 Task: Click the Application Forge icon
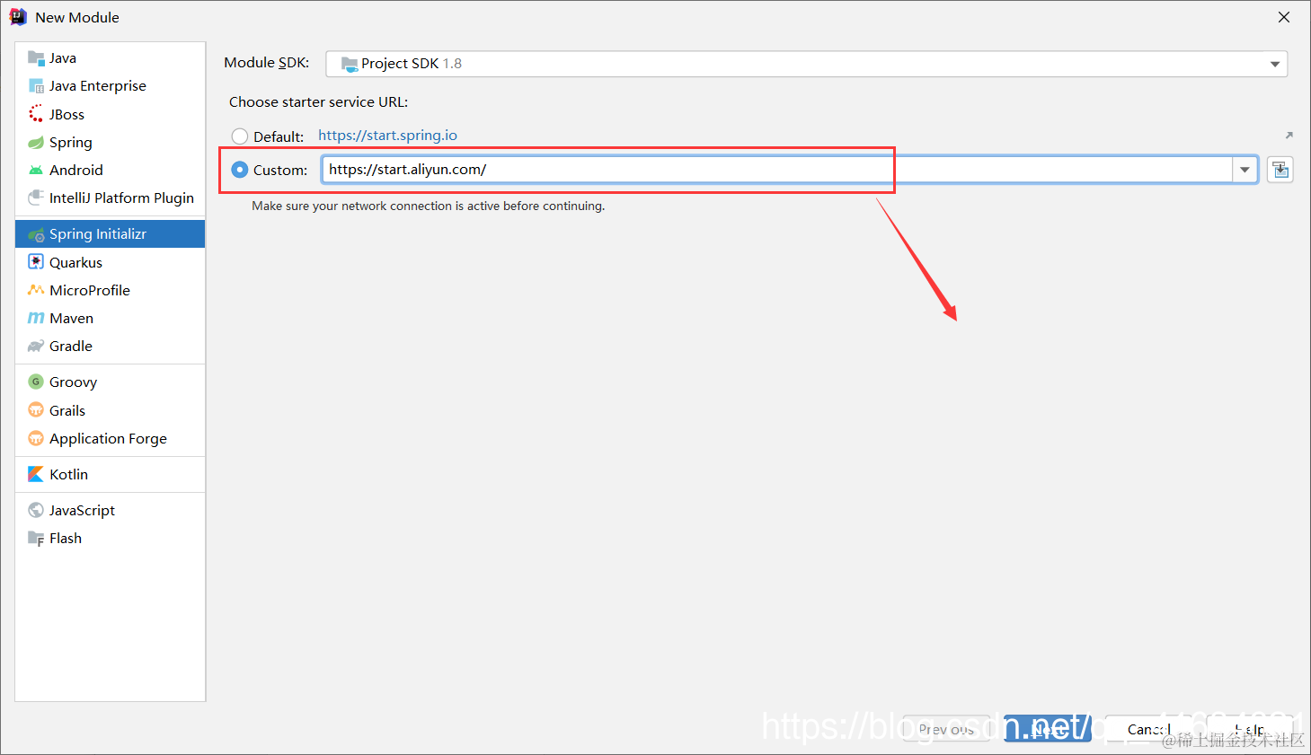pyautogui.click(x=36, y=438)
